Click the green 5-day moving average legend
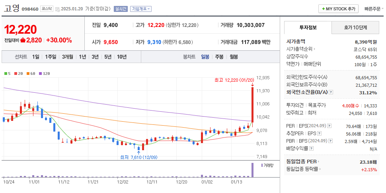The height and width of the screenshot is (193, 386). [8, 74]
